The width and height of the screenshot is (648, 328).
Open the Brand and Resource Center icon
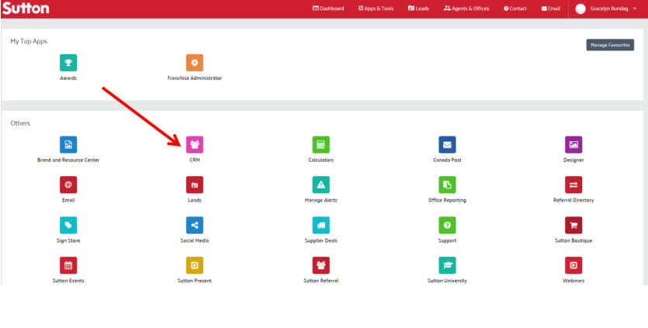click(68, 144)
